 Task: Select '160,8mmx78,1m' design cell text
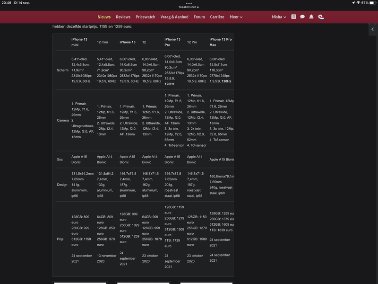point(222,176)
